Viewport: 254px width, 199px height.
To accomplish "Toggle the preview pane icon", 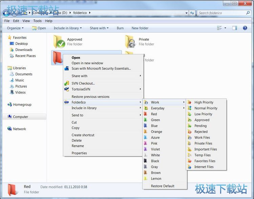I will (x=234, y=28).
